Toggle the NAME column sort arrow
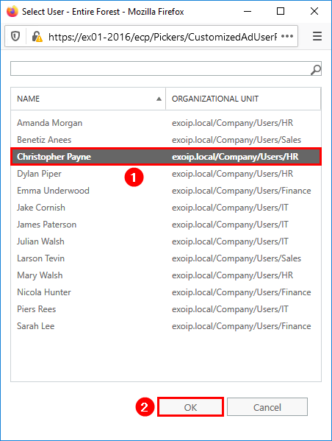This screenshot has height=441, width=332. (x=159, y=99)
